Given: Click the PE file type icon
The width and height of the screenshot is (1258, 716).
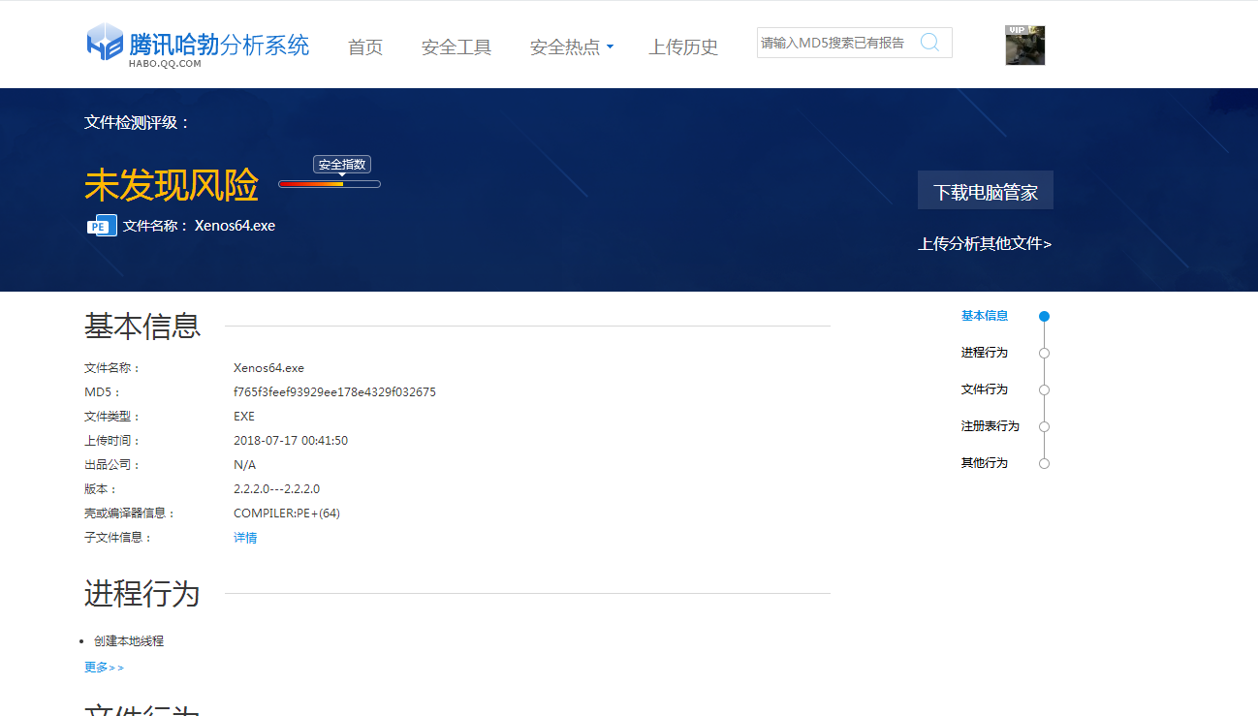Looking at the screenshot, I should click(102, 226).
